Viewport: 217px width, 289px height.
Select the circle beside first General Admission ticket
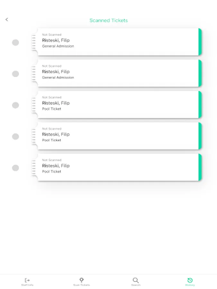[15, 42]
